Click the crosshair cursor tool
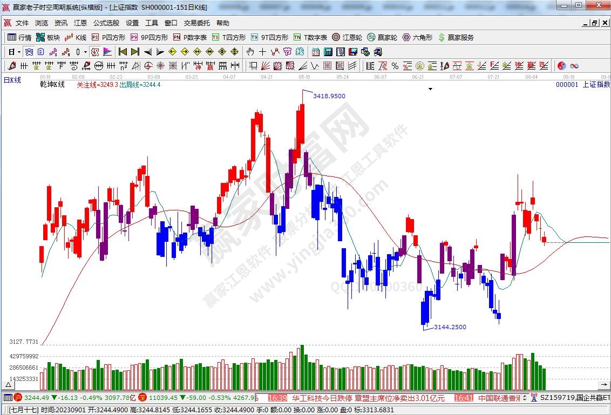The image size is (611, 415). pos(262,52)
